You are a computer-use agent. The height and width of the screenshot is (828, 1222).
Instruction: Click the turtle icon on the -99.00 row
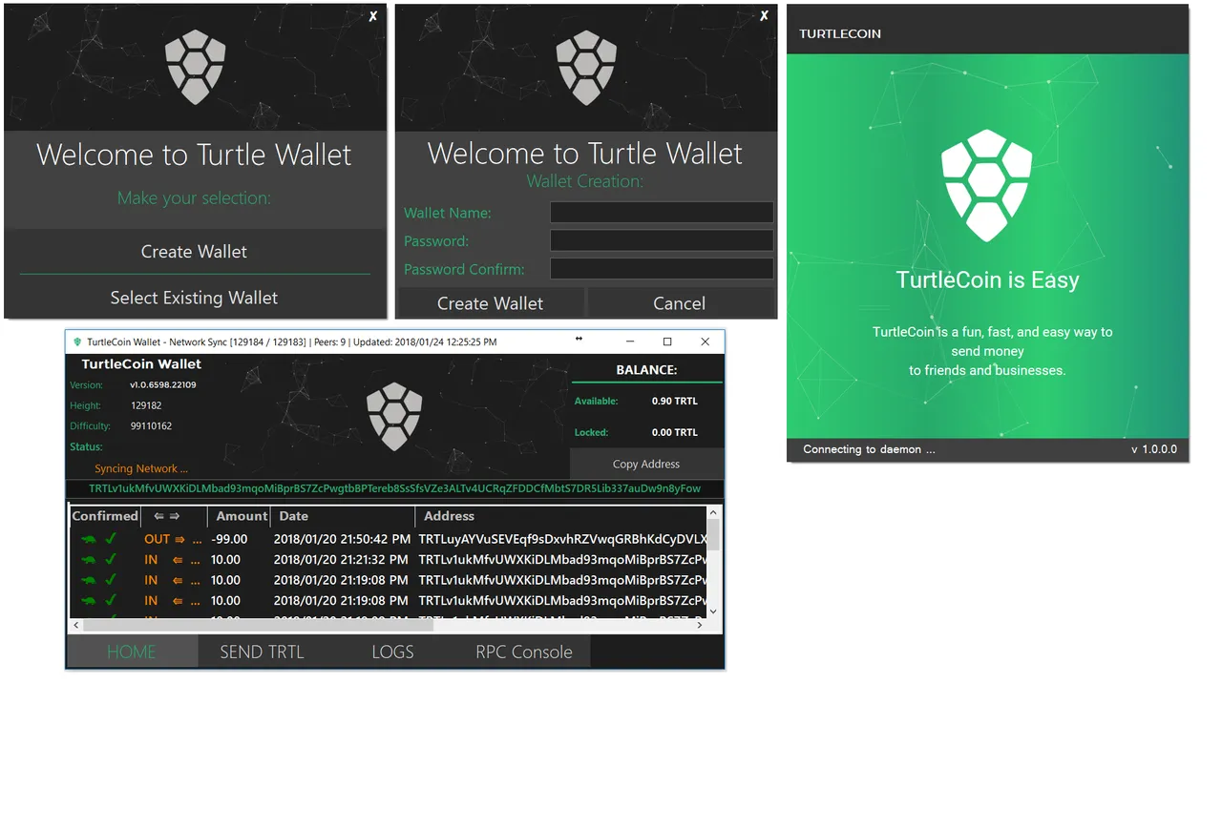click(89, 539)
